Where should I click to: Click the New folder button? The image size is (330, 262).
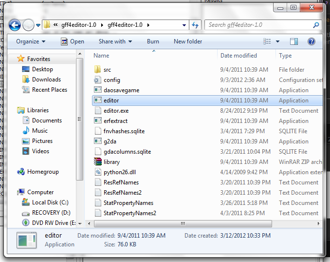(x=188, y=41)
